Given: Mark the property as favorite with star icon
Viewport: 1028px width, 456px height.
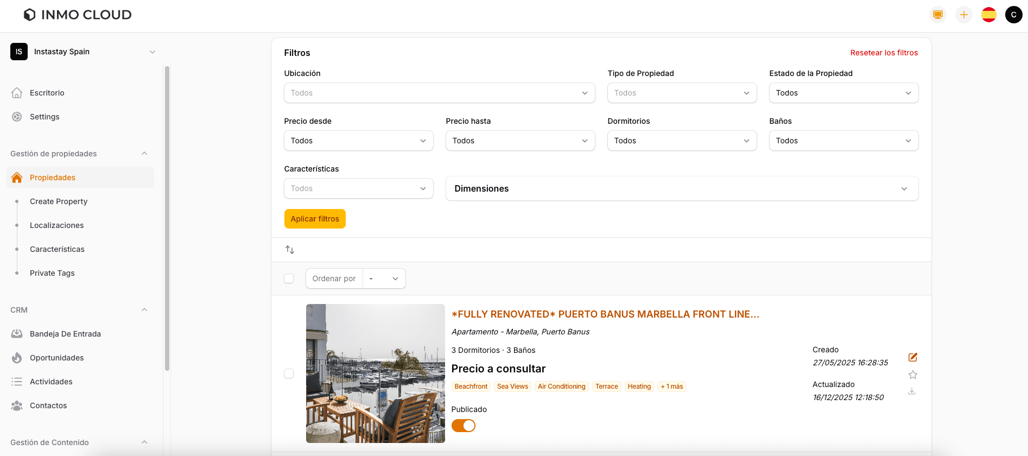Looking at the screenshot, I should point(912,375).
